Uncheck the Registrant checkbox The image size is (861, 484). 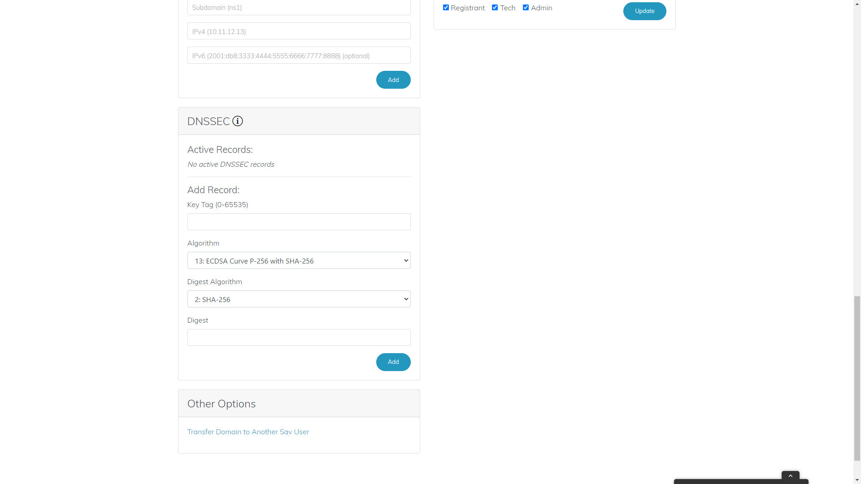pos(446,7)
